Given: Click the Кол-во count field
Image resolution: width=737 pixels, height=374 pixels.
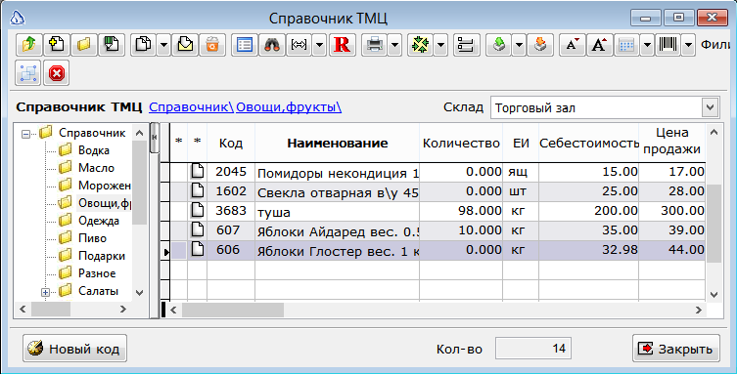Looking at the screenshot, I should [533, 349].
